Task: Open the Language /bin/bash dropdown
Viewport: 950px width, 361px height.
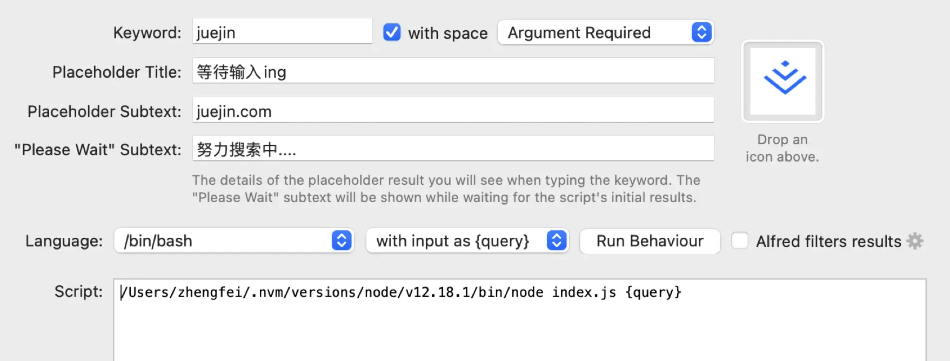Action: (233, 240)
